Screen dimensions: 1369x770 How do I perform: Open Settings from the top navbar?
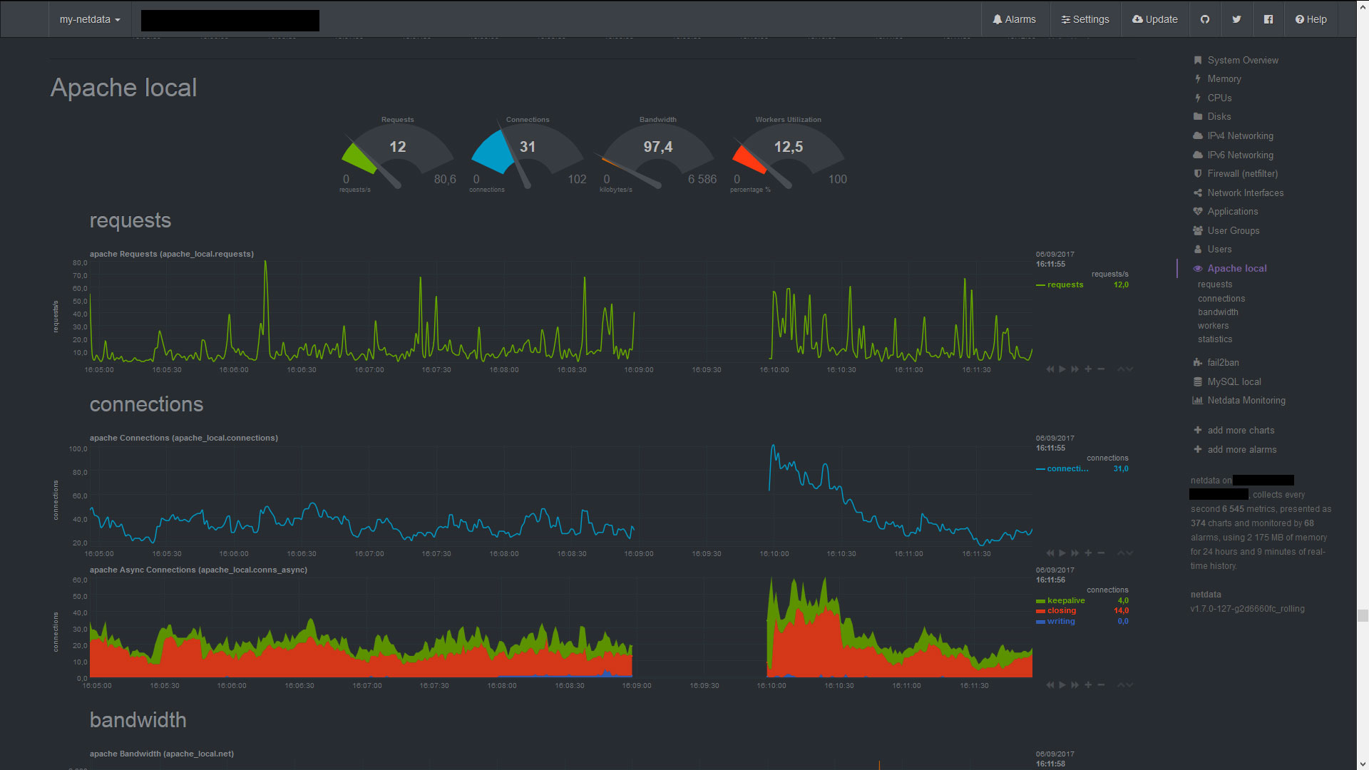(x=1085, y=19)
